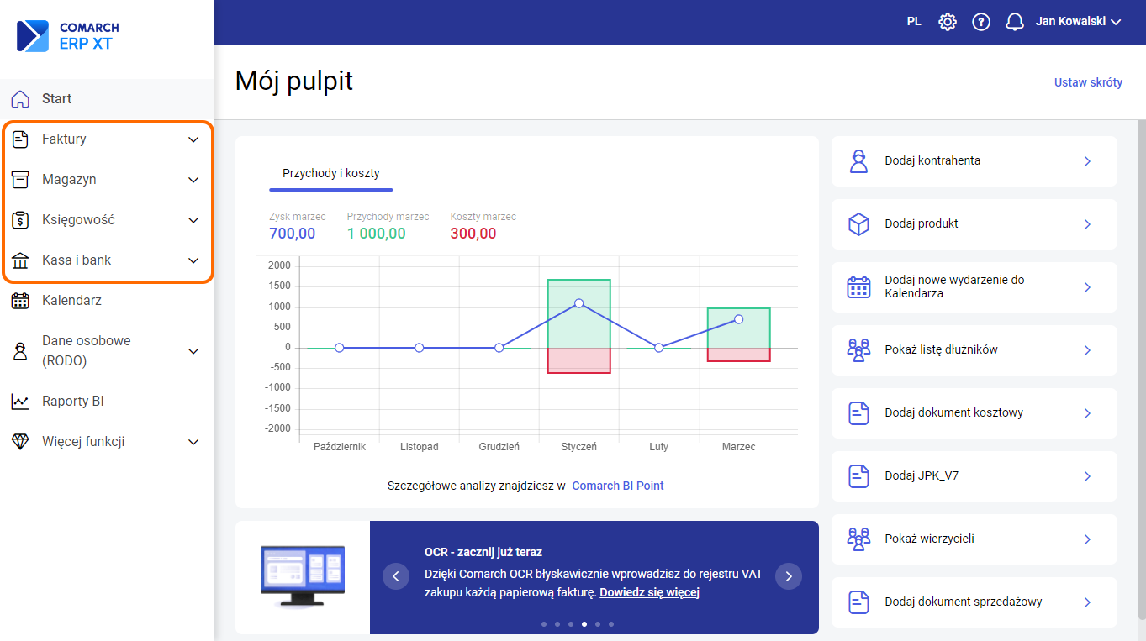Click the Ustaw skróty link
The image size is (1146, 641).
(x=1088, y=82)
